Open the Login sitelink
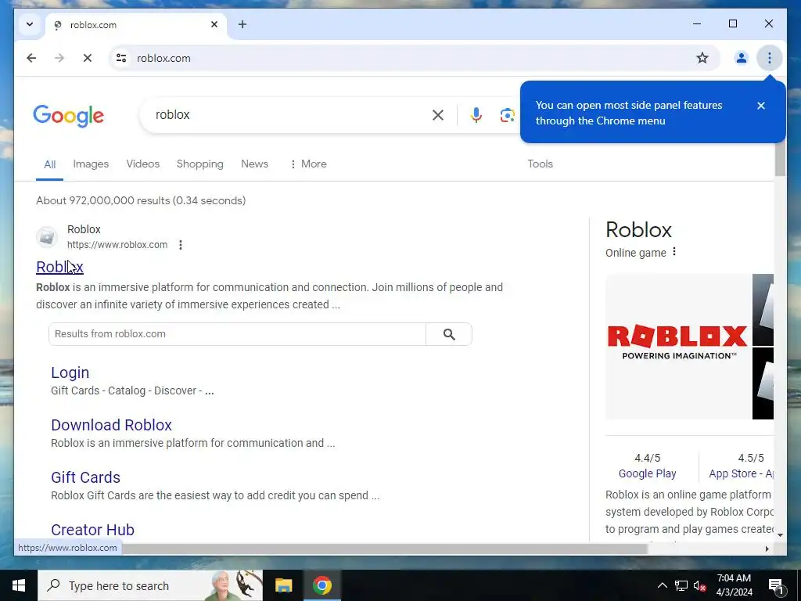 coord(70,372)
